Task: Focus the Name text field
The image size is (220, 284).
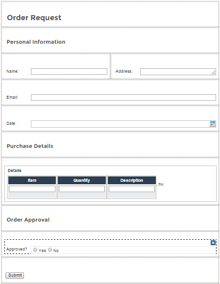Action: tap(69, 71)
